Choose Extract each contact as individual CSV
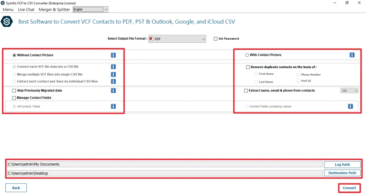 pos(14,81)
